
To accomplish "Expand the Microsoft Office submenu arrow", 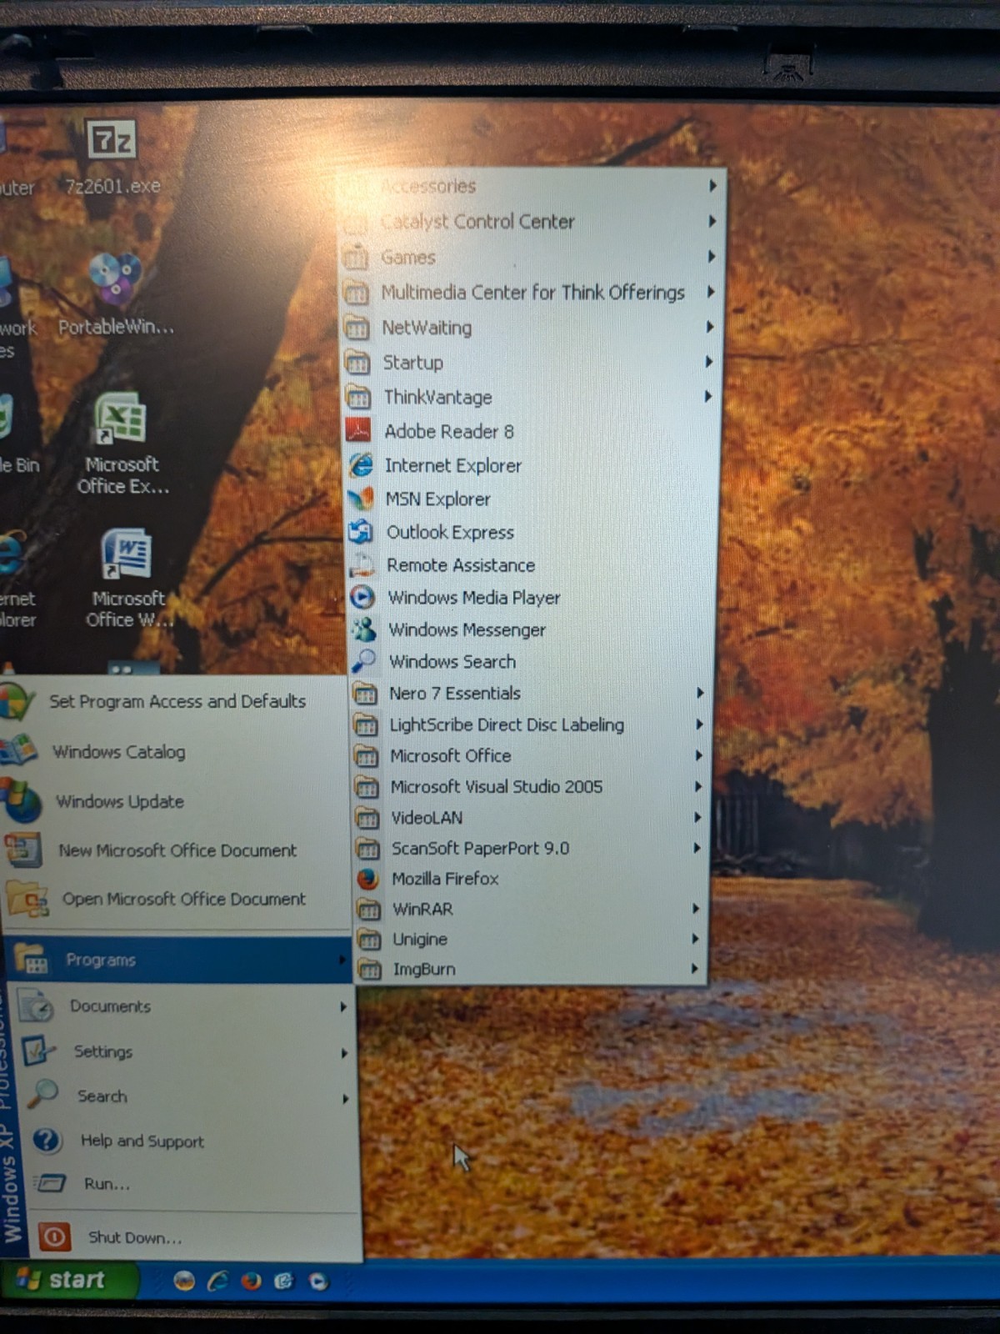I will point(699,755).
